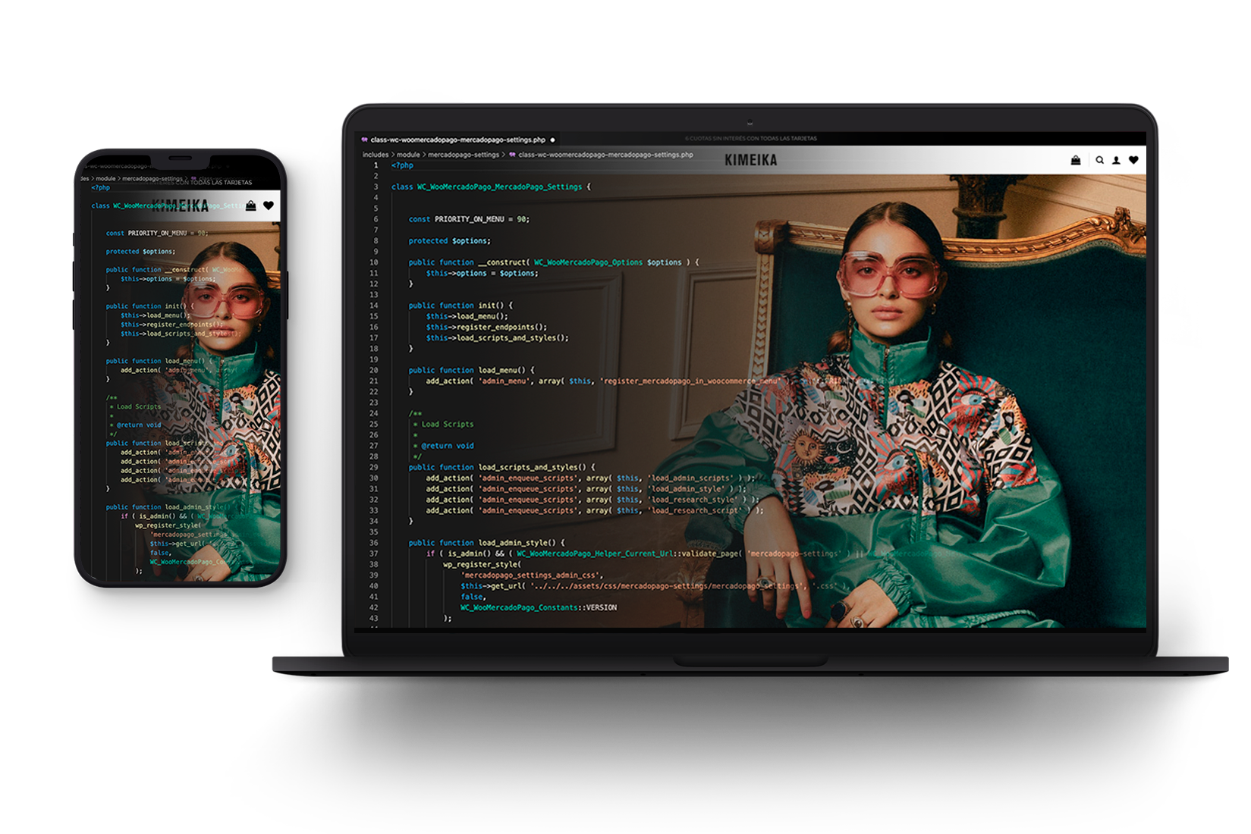1251x834 pixels.
Task: Click line number 43 in the laptop gutter
Action: point(373,619)
